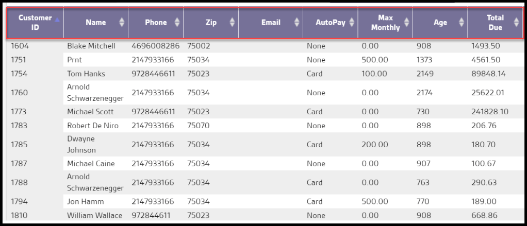Screen dimensions: 527x226
Task: Toggle the Phone column sort arrows
Action: pyautogui.click(x=177, y=22)
